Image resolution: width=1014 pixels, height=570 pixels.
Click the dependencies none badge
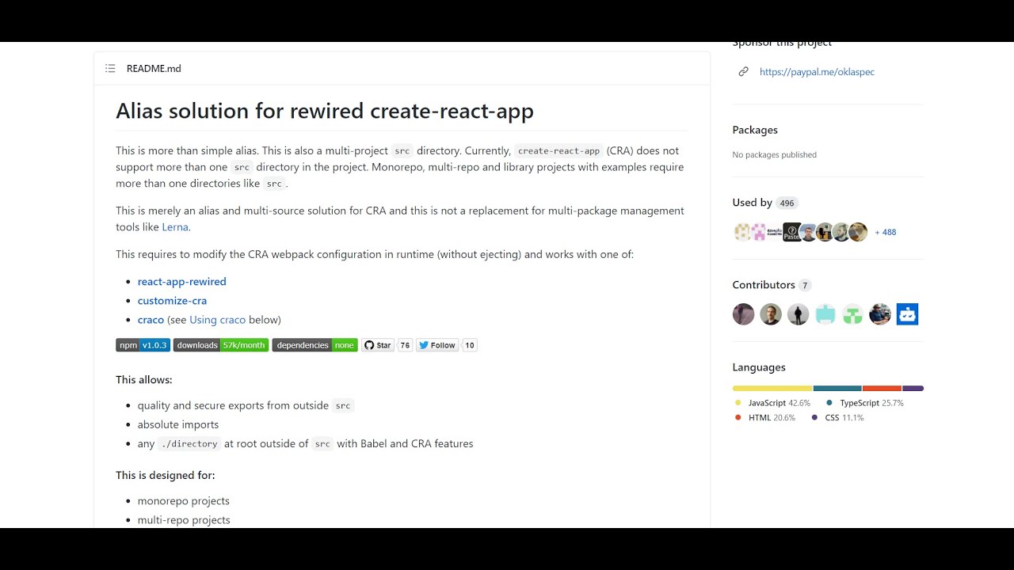click(314, 345)
